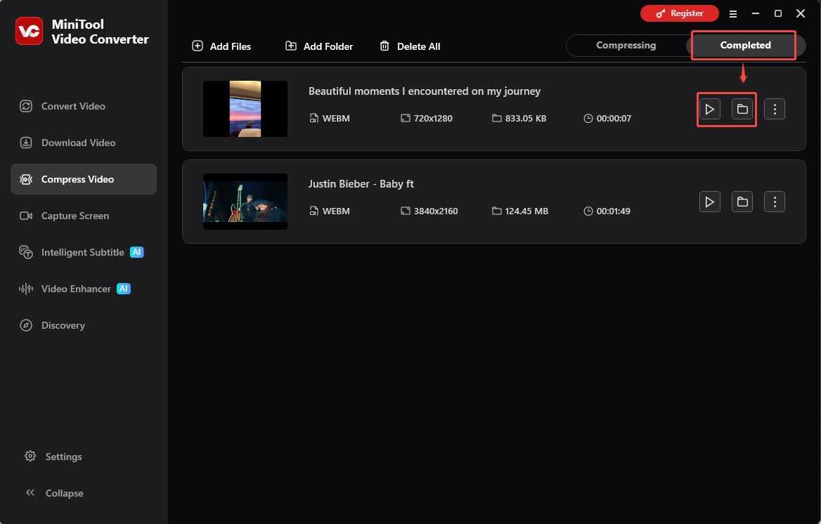Open the hamburger menu in title bar

[733, 14]
